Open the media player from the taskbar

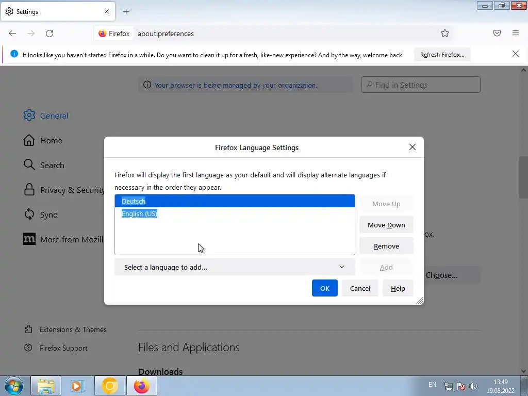click(77, 386)
